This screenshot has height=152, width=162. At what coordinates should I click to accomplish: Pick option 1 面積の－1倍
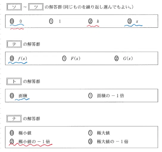pos(106,96)
